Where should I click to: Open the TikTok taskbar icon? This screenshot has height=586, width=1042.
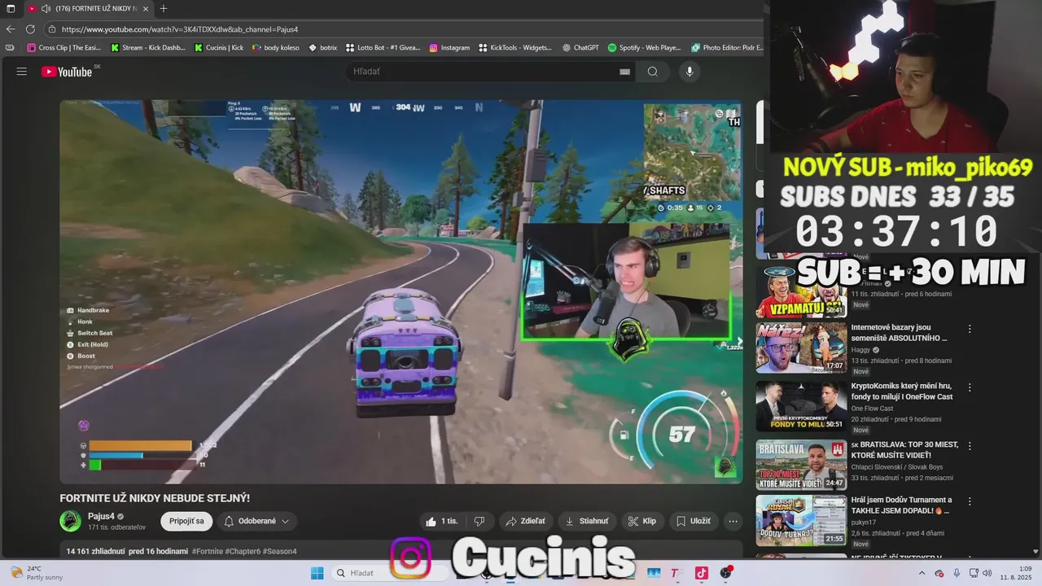(x=701, y=573)
